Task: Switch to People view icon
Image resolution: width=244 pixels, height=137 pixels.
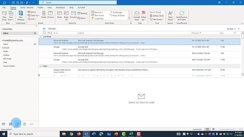Action: pos(17,124)
